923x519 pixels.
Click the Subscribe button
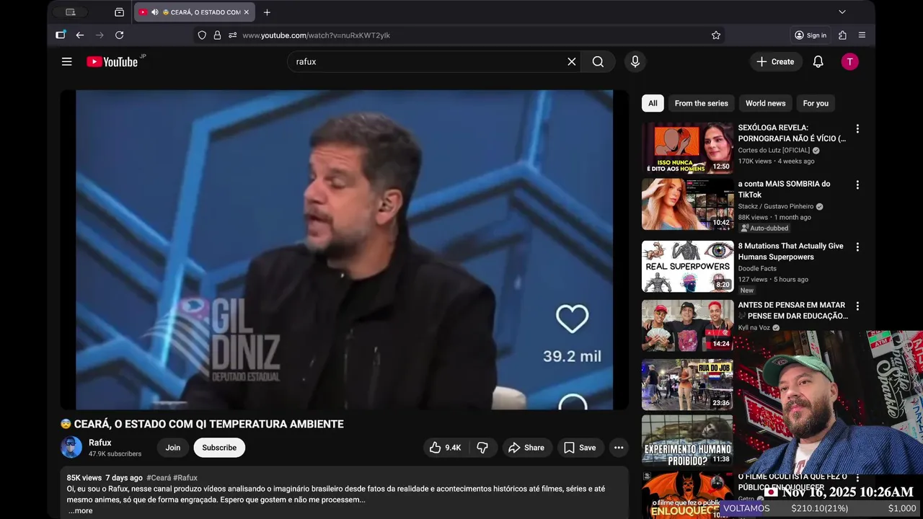[x=219, y=448]
